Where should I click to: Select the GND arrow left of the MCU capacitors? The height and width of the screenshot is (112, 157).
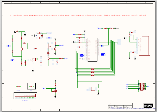[74, 42]
